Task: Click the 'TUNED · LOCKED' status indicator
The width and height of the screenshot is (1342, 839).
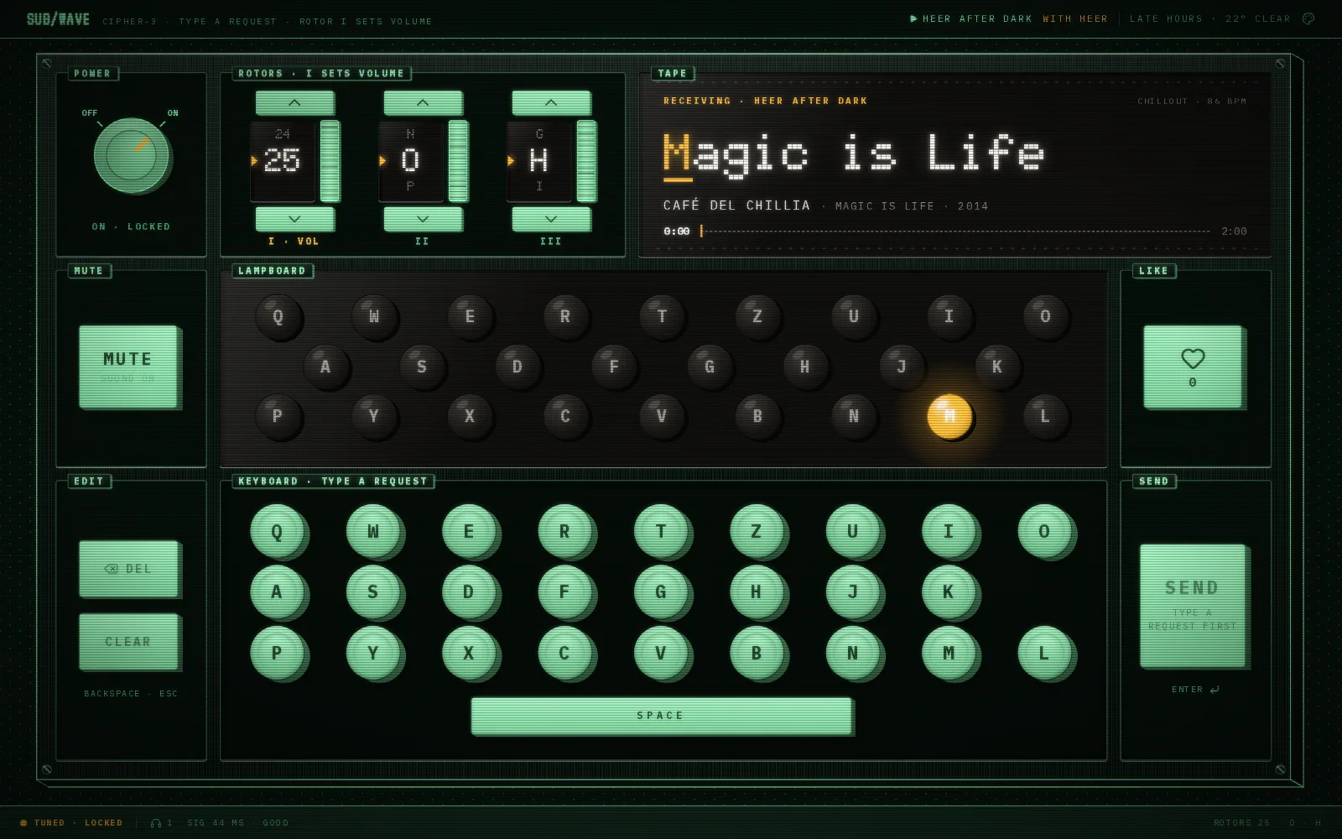Action: [x=72, y=823]
